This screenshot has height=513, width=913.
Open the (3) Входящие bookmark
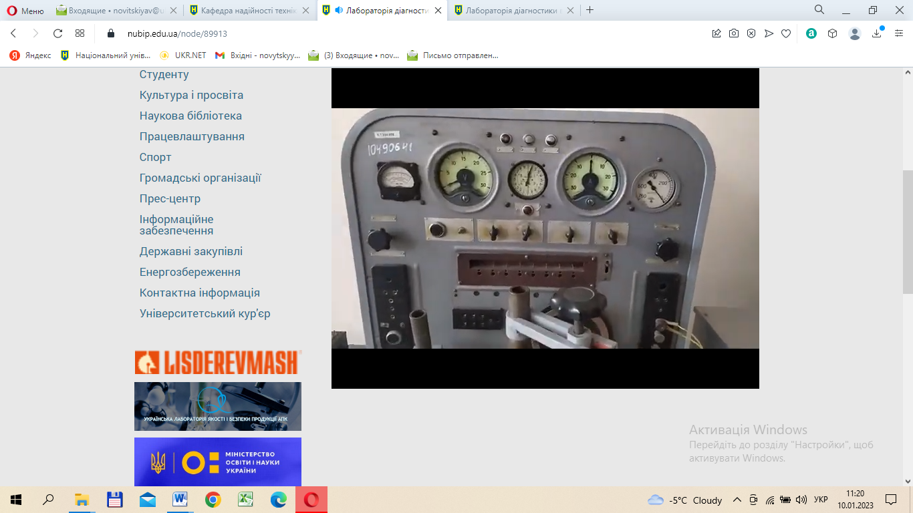tap(354, 55)
